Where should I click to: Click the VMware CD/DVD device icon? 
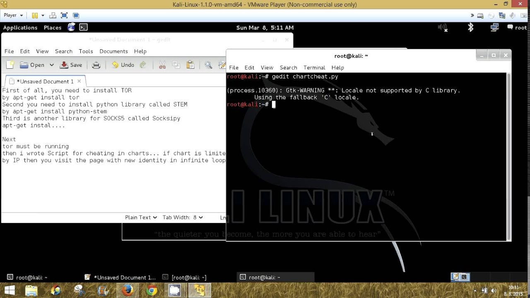[491, 16]
